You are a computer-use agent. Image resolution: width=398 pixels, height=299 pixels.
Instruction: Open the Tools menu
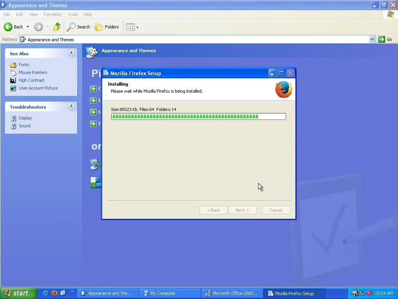click(x=73, y=14)
